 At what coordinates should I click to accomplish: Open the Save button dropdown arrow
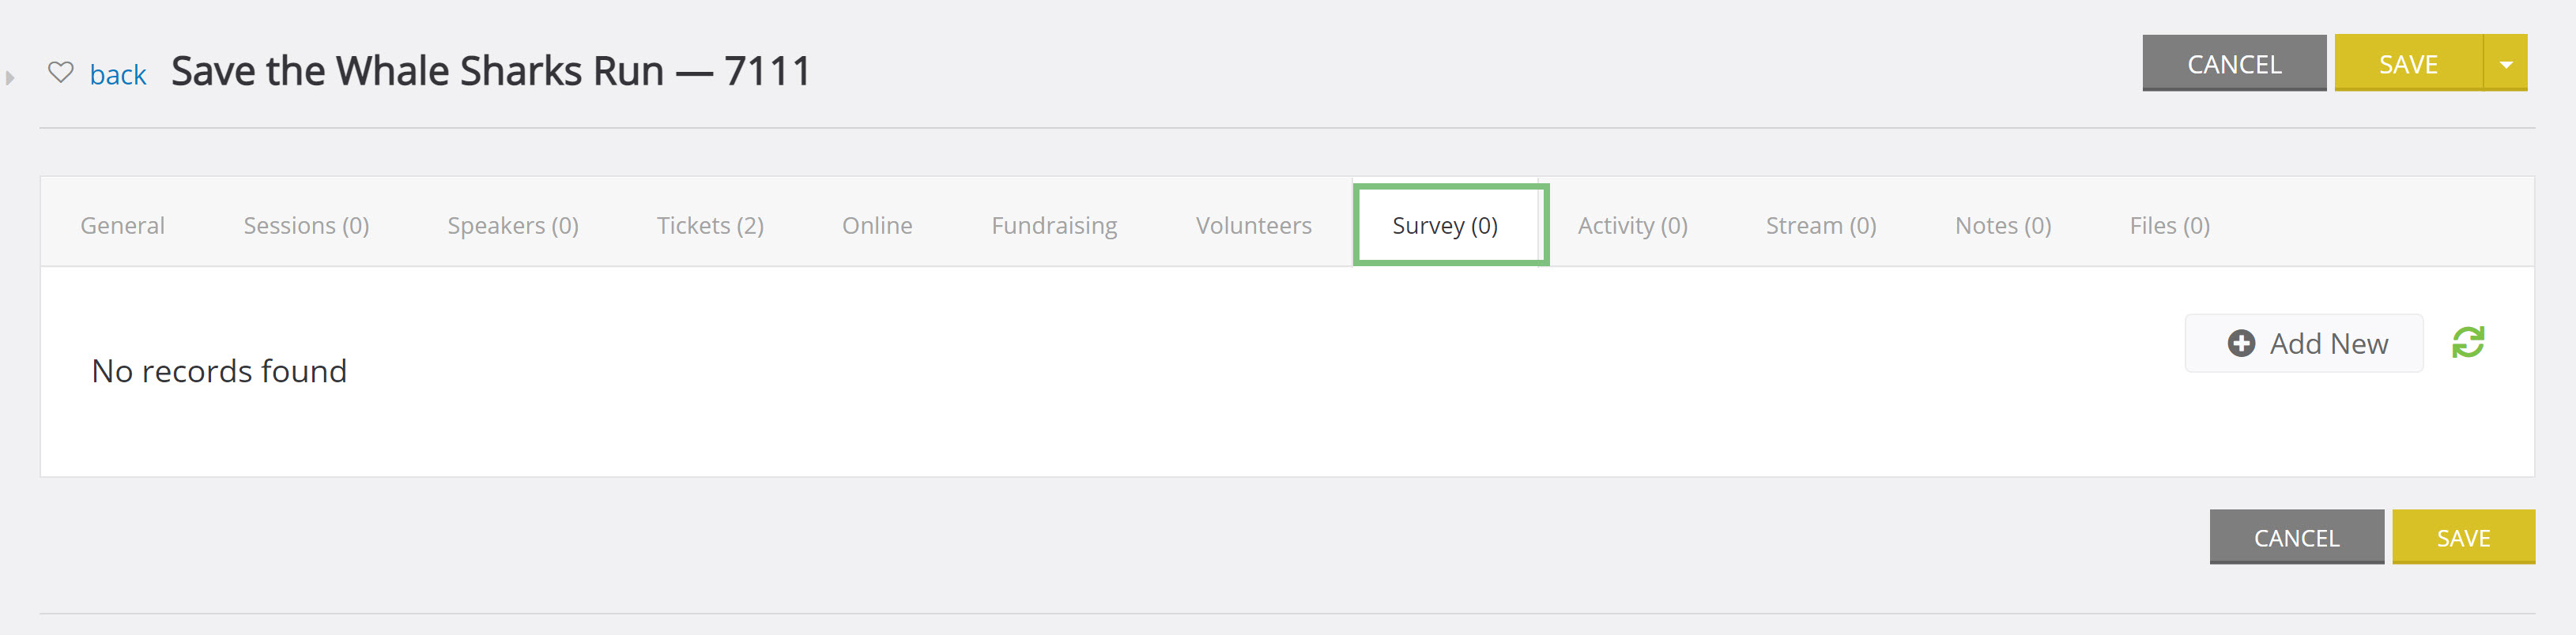[2505, 64]
